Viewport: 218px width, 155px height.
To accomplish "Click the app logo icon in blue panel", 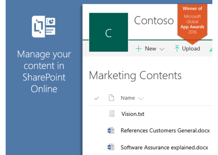I will (x=44, y=27).
